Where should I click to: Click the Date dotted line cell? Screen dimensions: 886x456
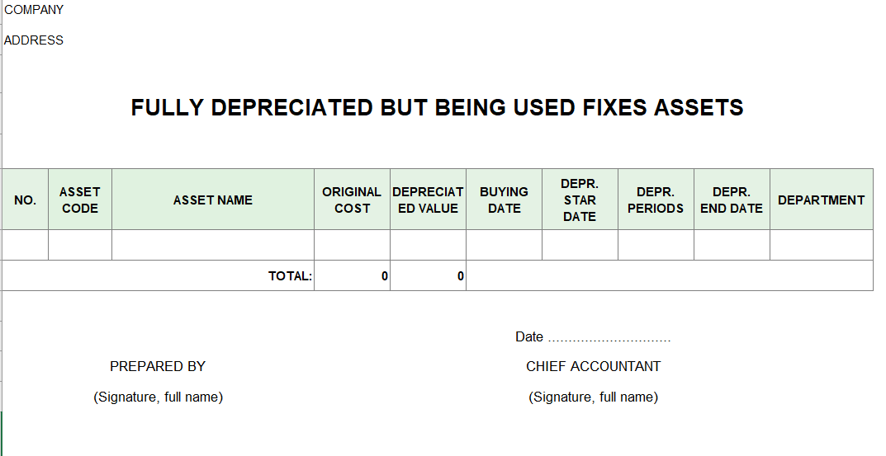[x=593, y=337]
